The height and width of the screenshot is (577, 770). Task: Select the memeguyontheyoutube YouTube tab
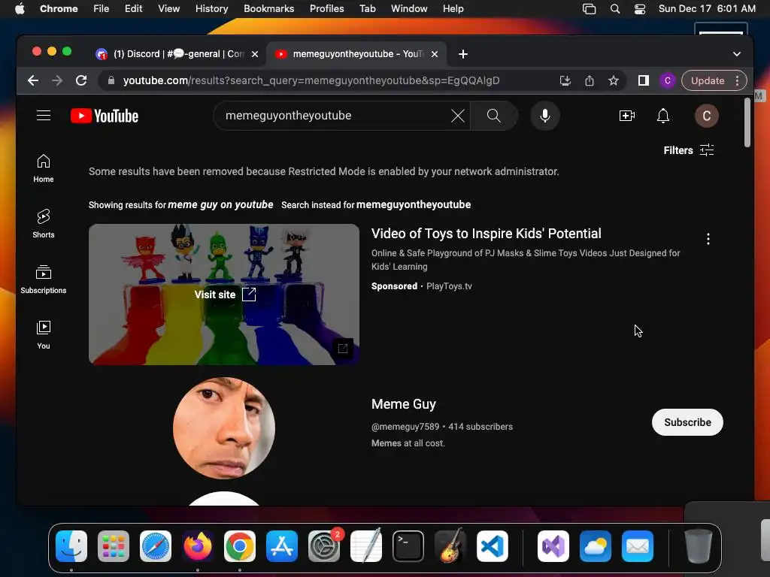point(356,54)
